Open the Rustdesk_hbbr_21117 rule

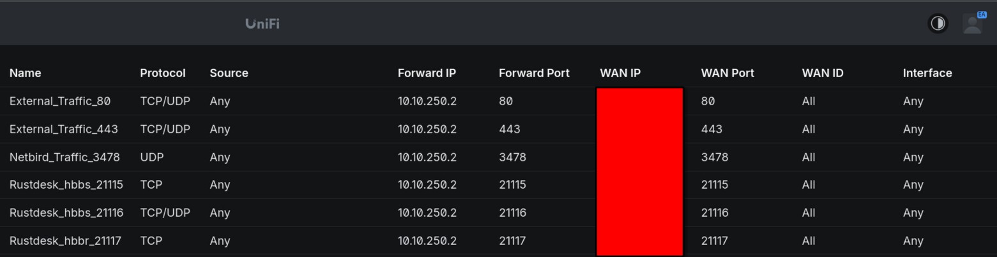coord(65,240)
